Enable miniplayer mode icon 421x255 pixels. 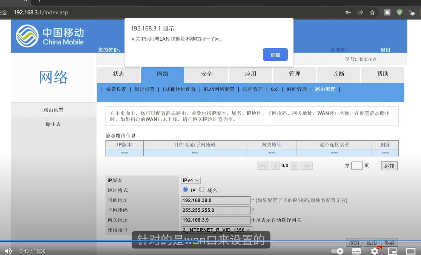point(393,251)
